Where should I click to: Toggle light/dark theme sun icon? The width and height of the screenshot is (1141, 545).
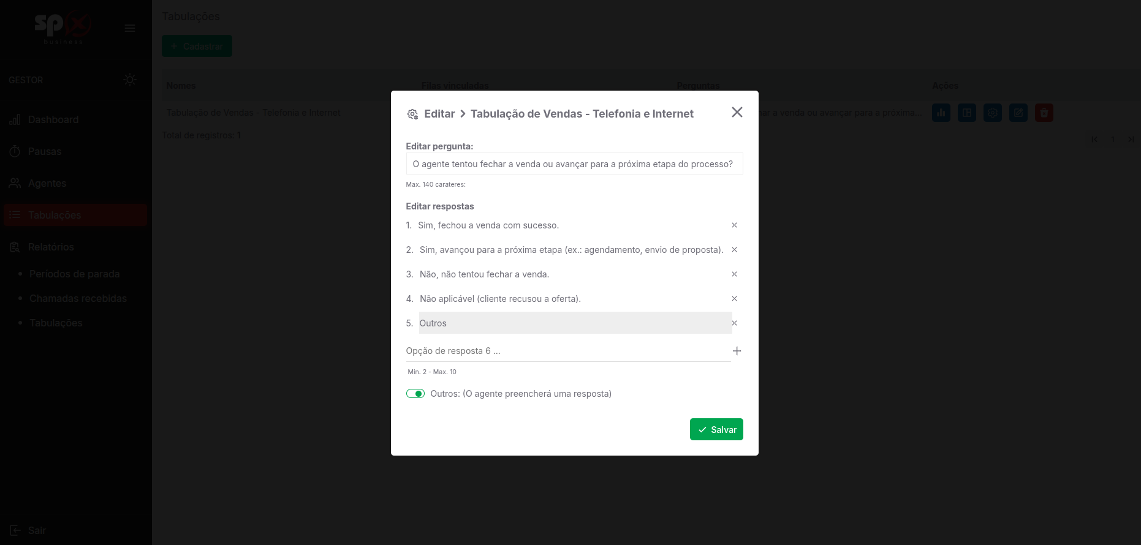pyautogui.click(x=129, y=80)
